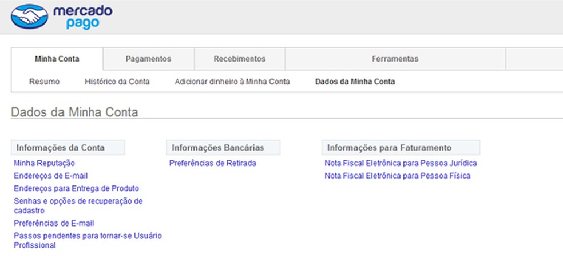Open Senhas e opções de recuperação link
Viewport: 563px width, 275px height.
click(78, 201)
